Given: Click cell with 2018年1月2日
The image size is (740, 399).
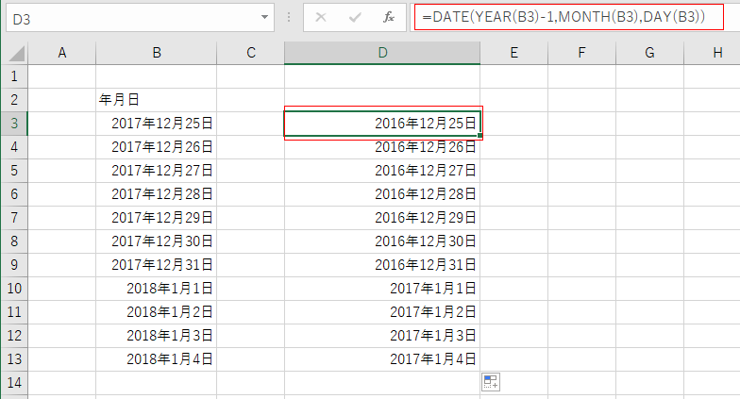Looking at the screenshot, I should click(157, 311).
